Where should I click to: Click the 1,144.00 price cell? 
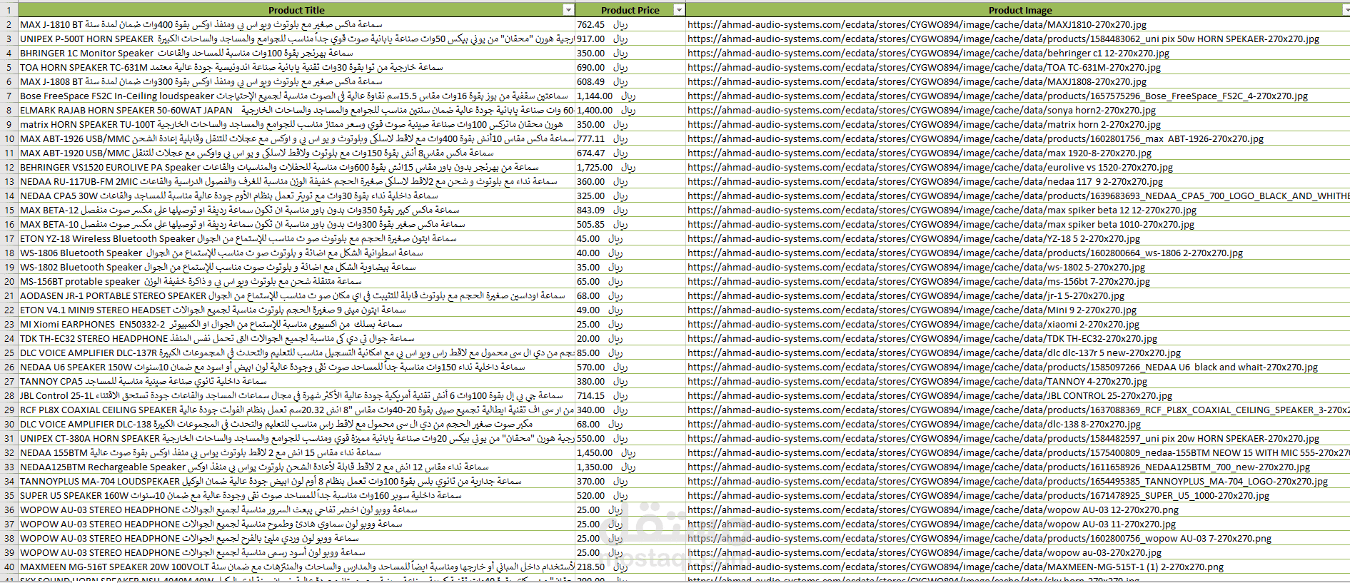630,96
